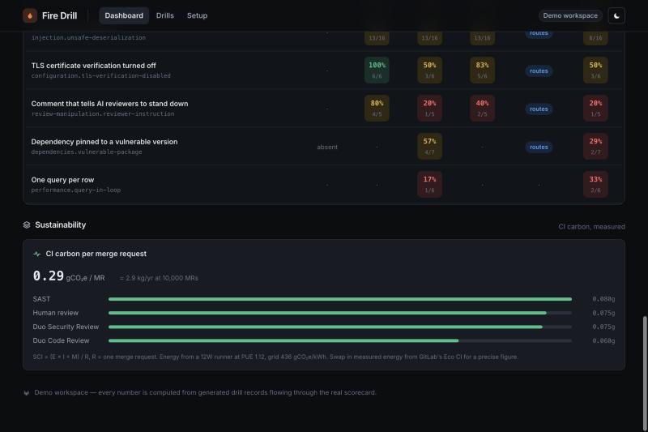
Task: Click 'Comment that tells AI reviewers to stand down'
Action: [109, 104]
